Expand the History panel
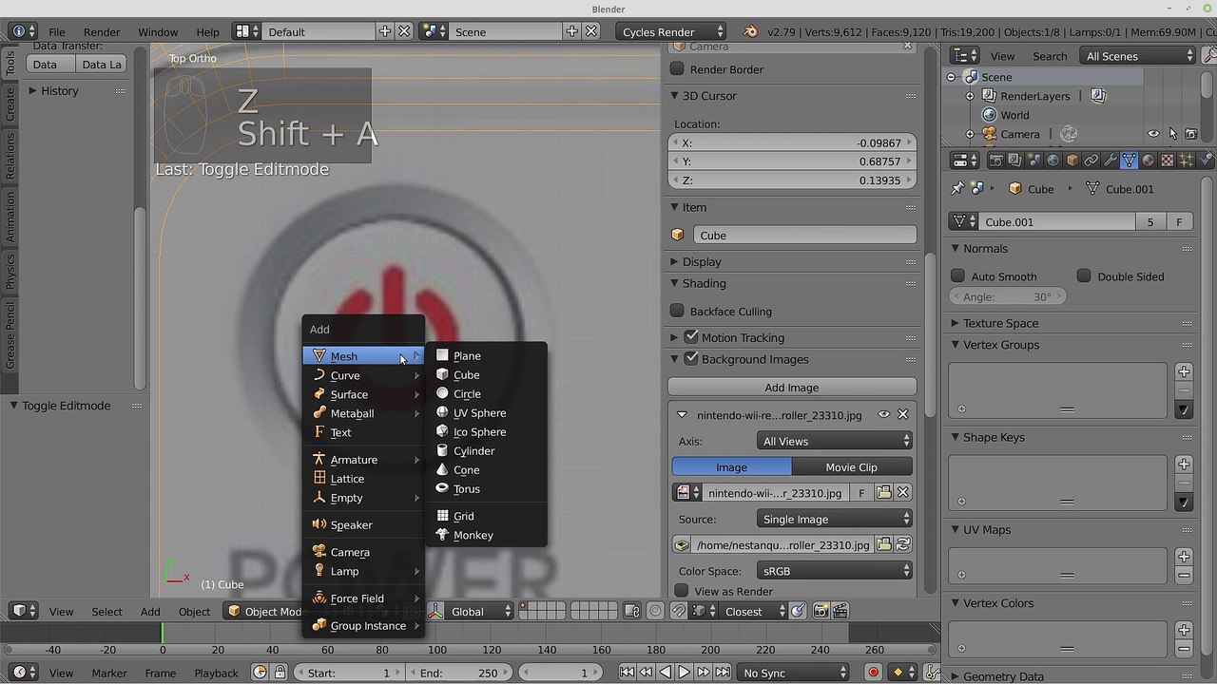The height and width of the screenshot is (684, 1217). point(32,90)
